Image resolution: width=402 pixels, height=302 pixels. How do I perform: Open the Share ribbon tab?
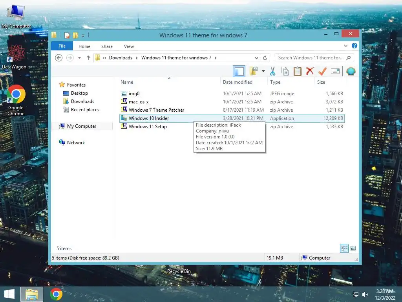[107, 46]
